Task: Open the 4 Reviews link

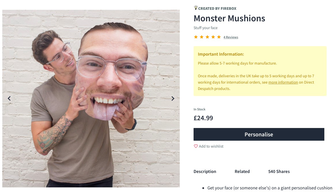Action: 231,37
